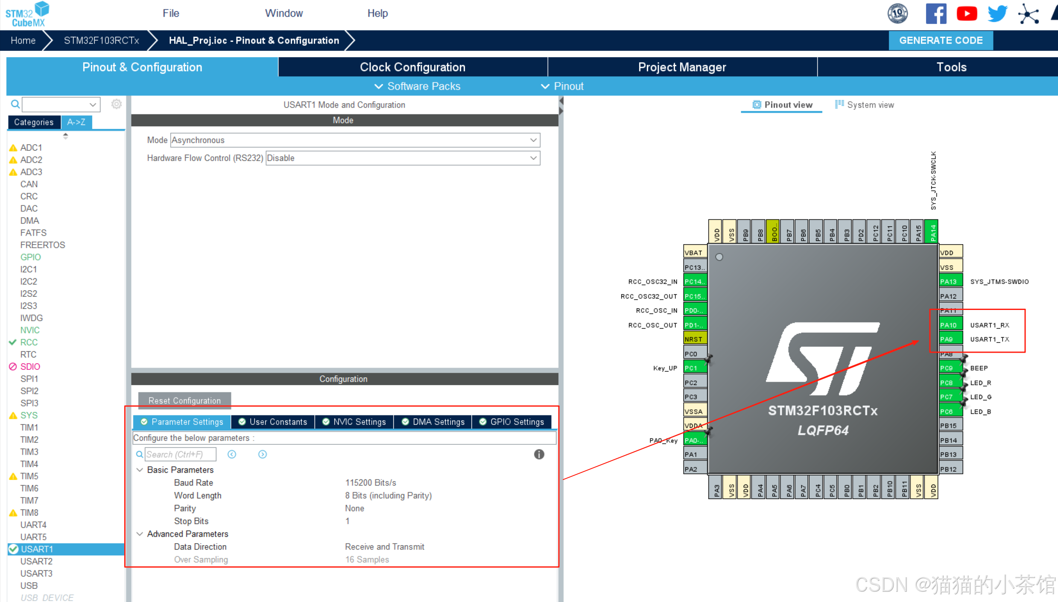Open the Window menu
Screen dimensions: 1058x602
point(284,13)
